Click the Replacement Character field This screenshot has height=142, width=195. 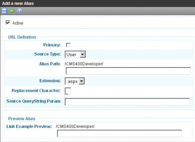(x=68, y=91)
